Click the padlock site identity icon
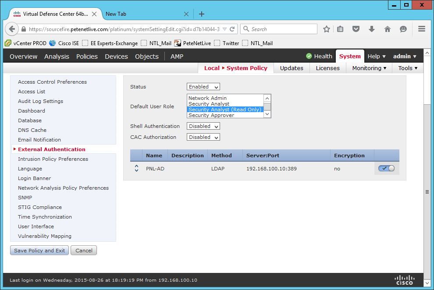 coord(24,29)
